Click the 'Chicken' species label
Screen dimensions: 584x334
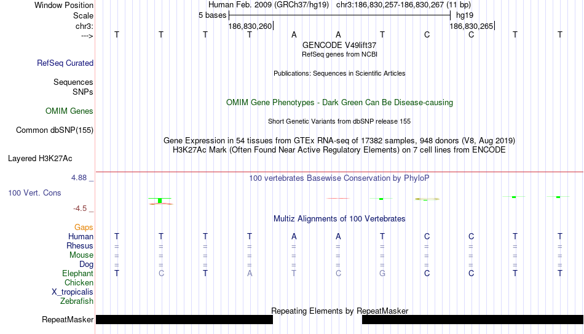pos(79,282)
